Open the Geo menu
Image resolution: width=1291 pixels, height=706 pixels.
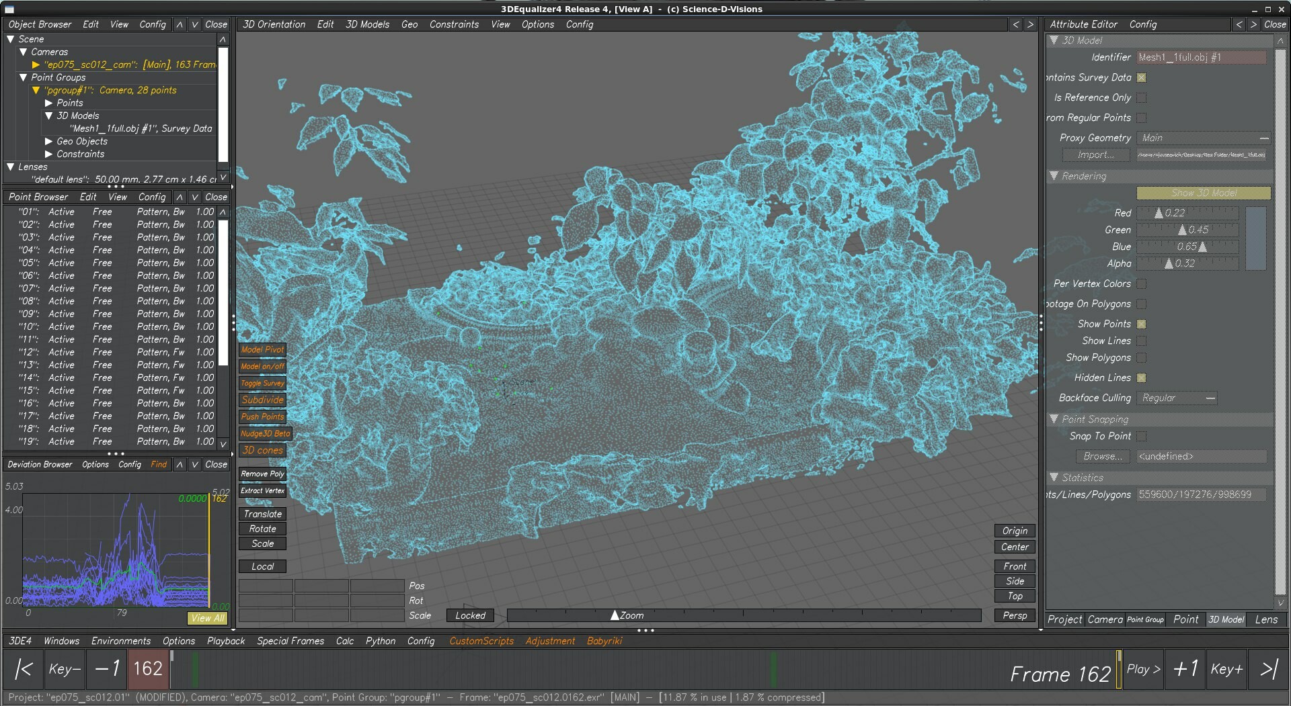click(x=409, y=24)
